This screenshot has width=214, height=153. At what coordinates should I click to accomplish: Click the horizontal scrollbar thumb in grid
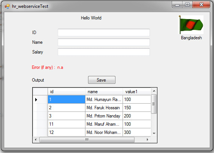click(x=87, y=140)
